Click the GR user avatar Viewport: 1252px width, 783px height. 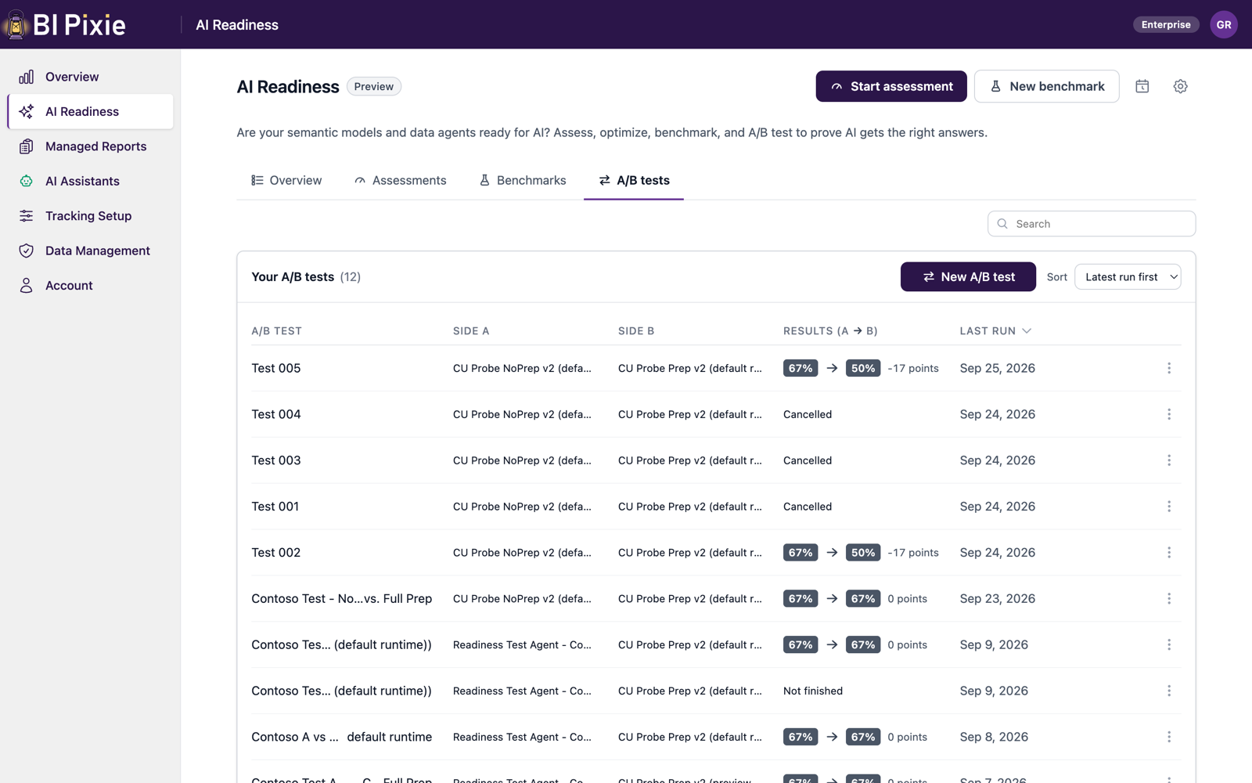point(1224,24)
